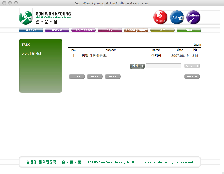
Task: Open the purple Gallery icon
Action: 193,17
